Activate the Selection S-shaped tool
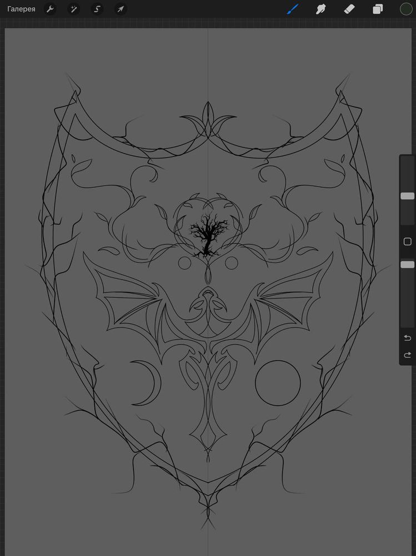 coord(97,9)
